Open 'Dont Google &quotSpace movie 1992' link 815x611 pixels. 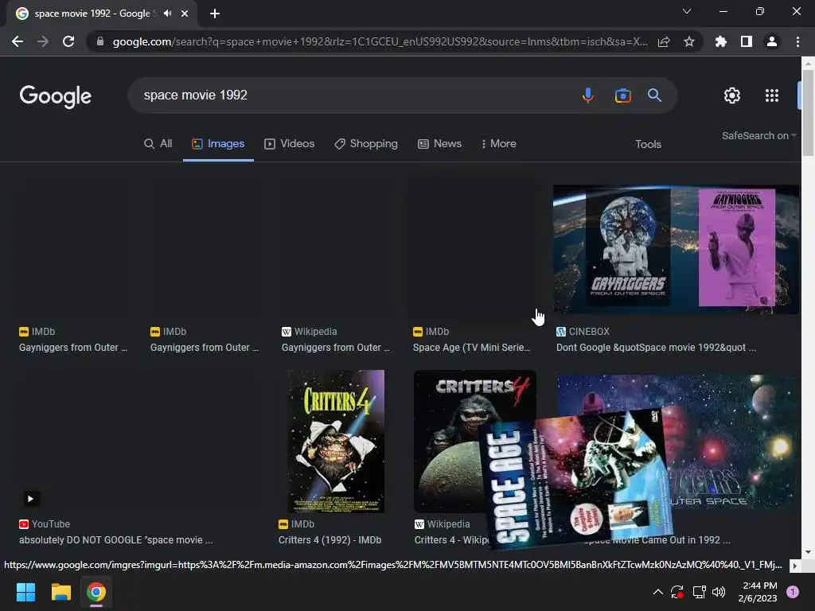(656, 348)
